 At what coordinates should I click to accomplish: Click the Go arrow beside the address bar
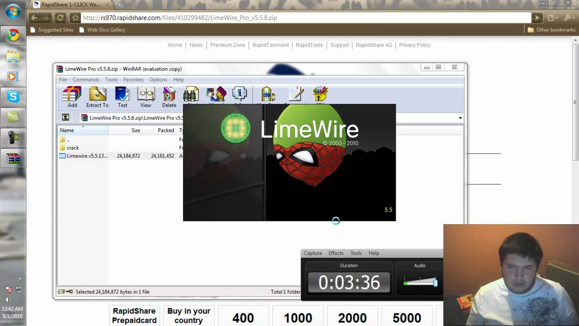537,18
